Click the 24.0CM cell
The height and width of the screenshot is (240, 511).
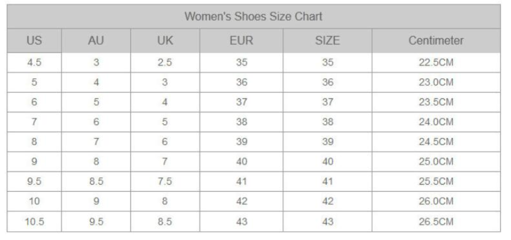(x=436, y=122)
